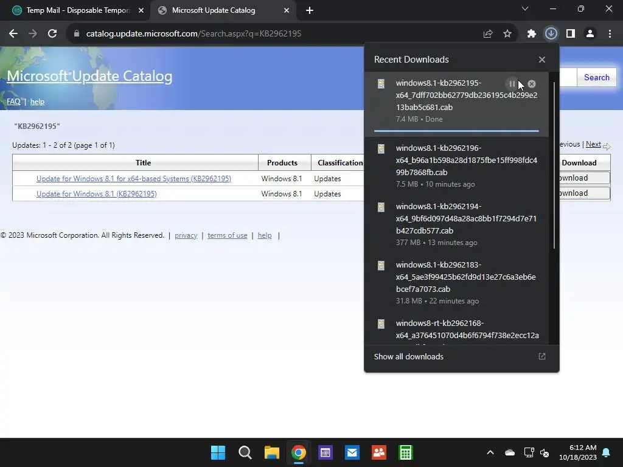Open taskbar Search
623x467 pixels.
pos(245,452)
